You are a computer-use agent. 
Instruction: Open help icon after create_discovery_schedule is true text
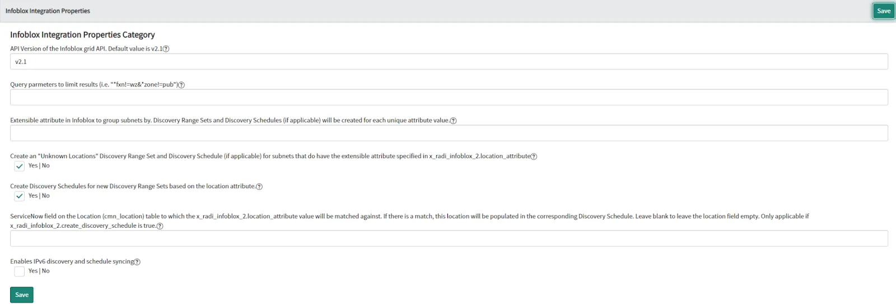160,226
